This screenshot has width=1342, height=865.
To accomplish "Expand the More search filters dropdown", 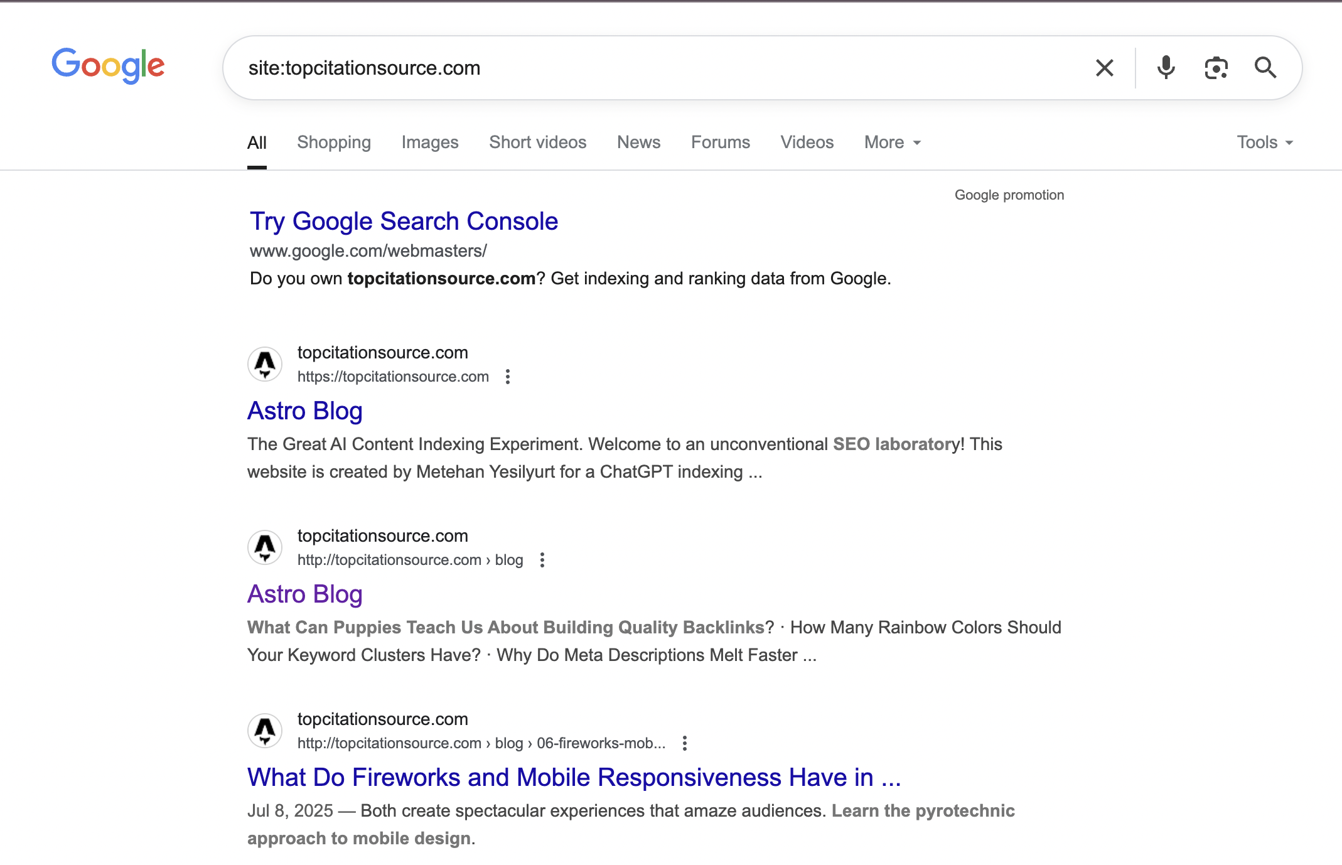I will pyautogui.click(x=892, y=142).
